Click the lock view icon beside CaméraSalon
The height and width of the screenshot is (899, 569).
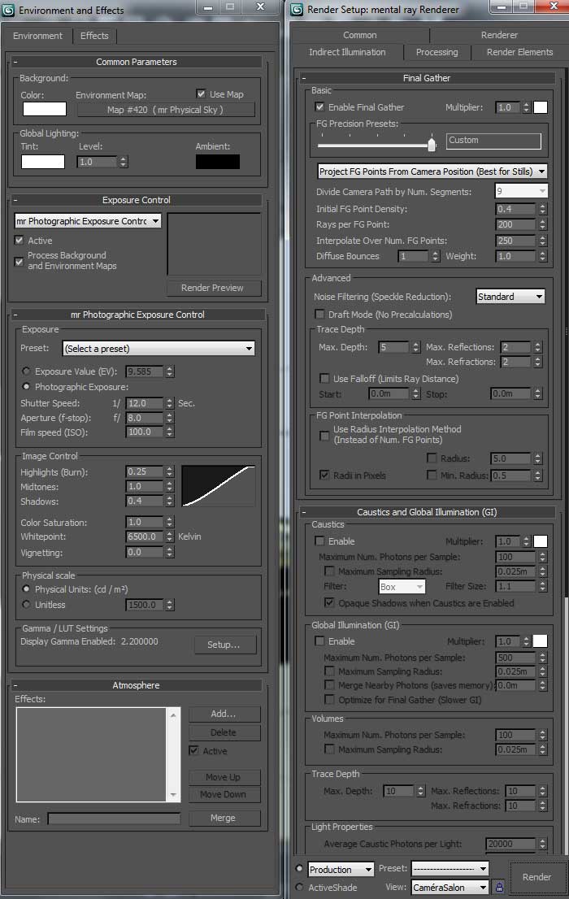tap(499, 887)
